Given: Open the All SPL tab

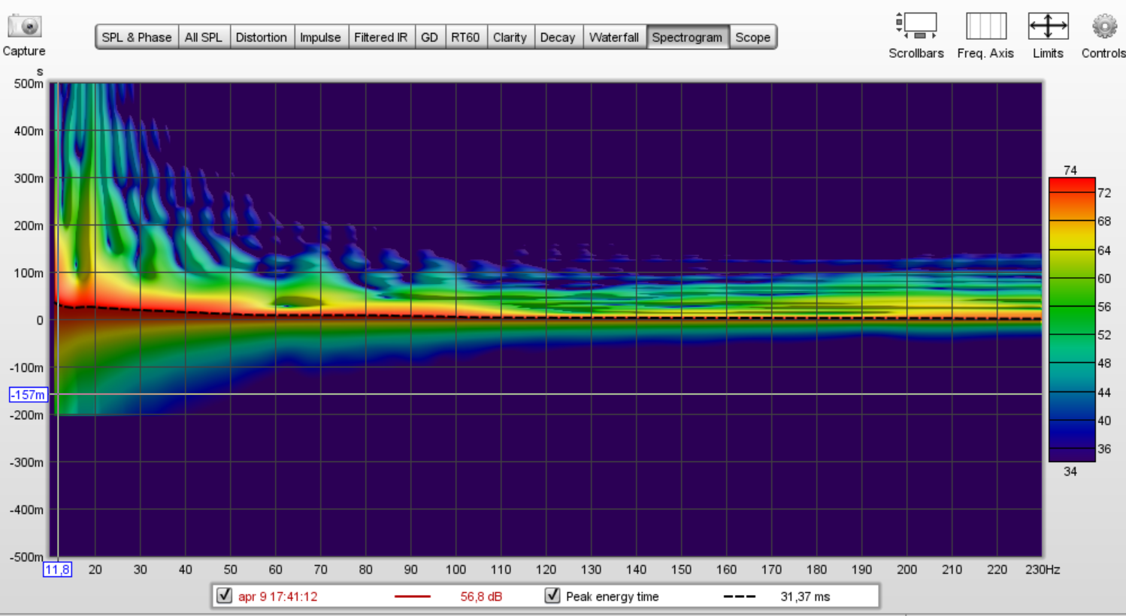Looking at the screenshot, I should tap(203, 38).
